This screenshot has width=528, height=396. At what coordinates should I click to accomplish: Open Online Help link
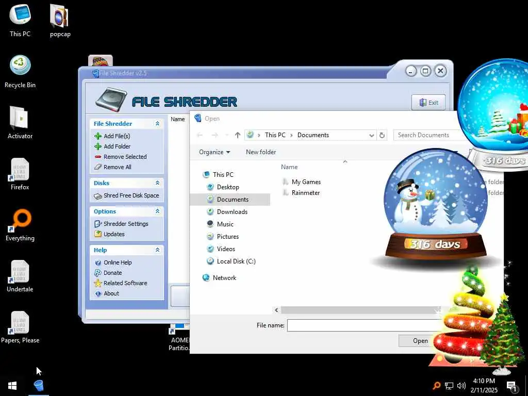click(x=118, y=262)
